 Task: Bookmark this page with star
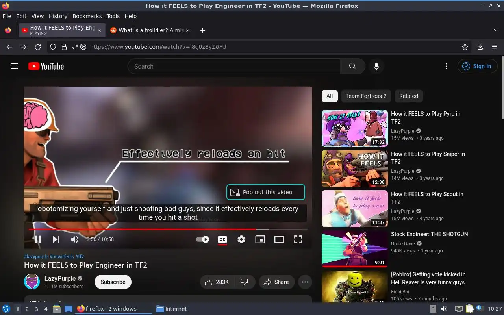click(x=465, y=47)
